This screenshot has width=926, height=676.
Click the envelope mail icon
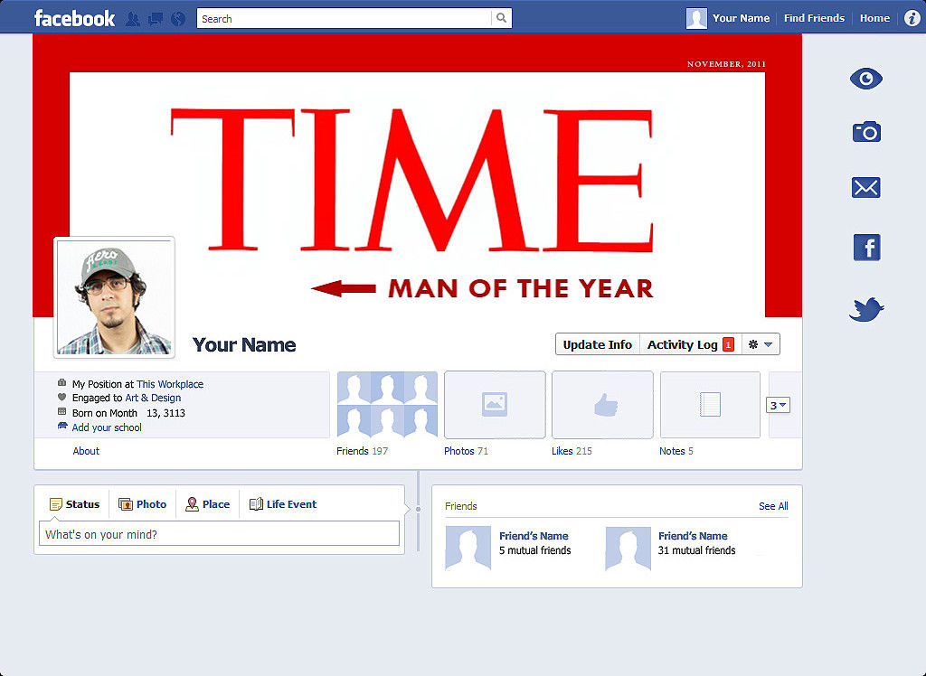point(865,188)
